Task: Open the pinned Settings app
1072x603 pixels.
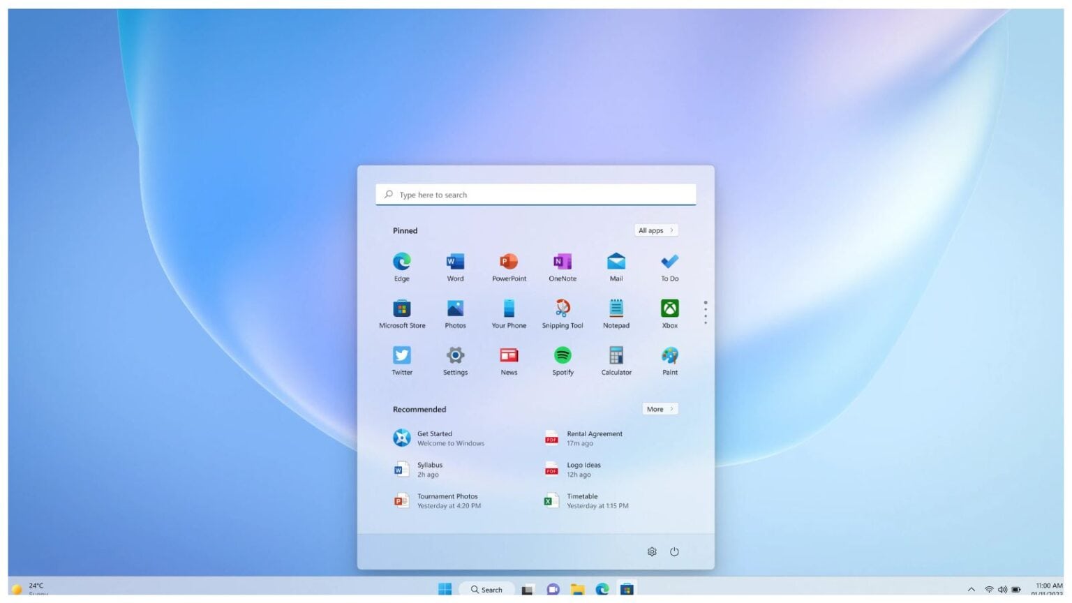Action: click(x=455, y=360)
